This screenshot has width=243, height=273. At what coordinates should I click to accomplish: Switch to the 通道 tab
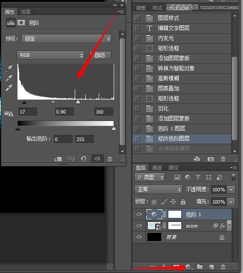point(156,168)
